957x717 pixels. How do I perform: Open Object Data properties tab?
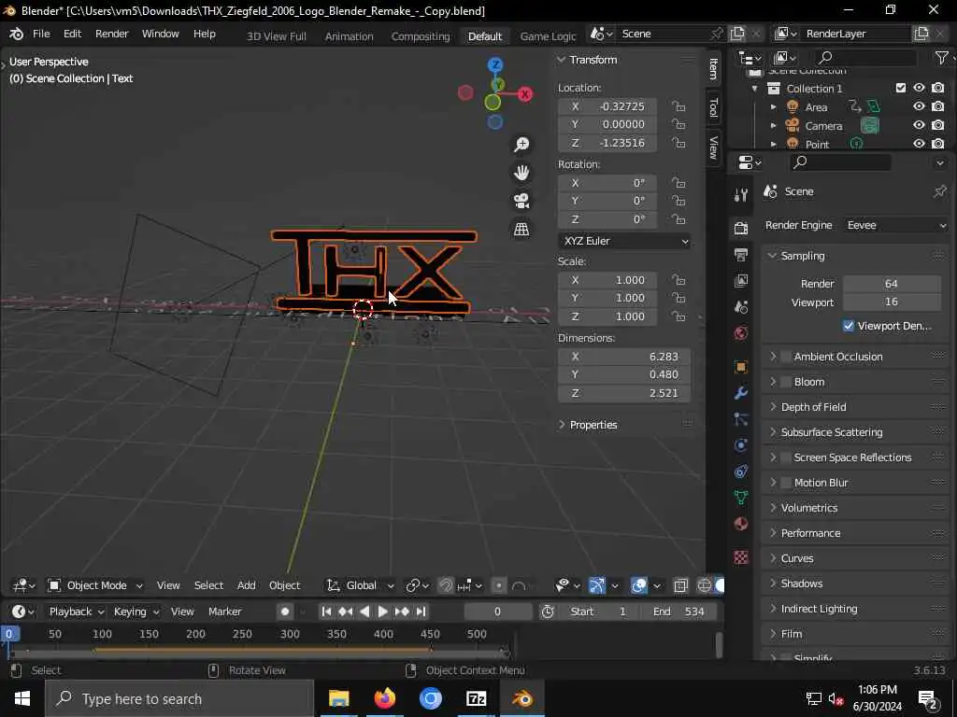[x=741, y=498]
